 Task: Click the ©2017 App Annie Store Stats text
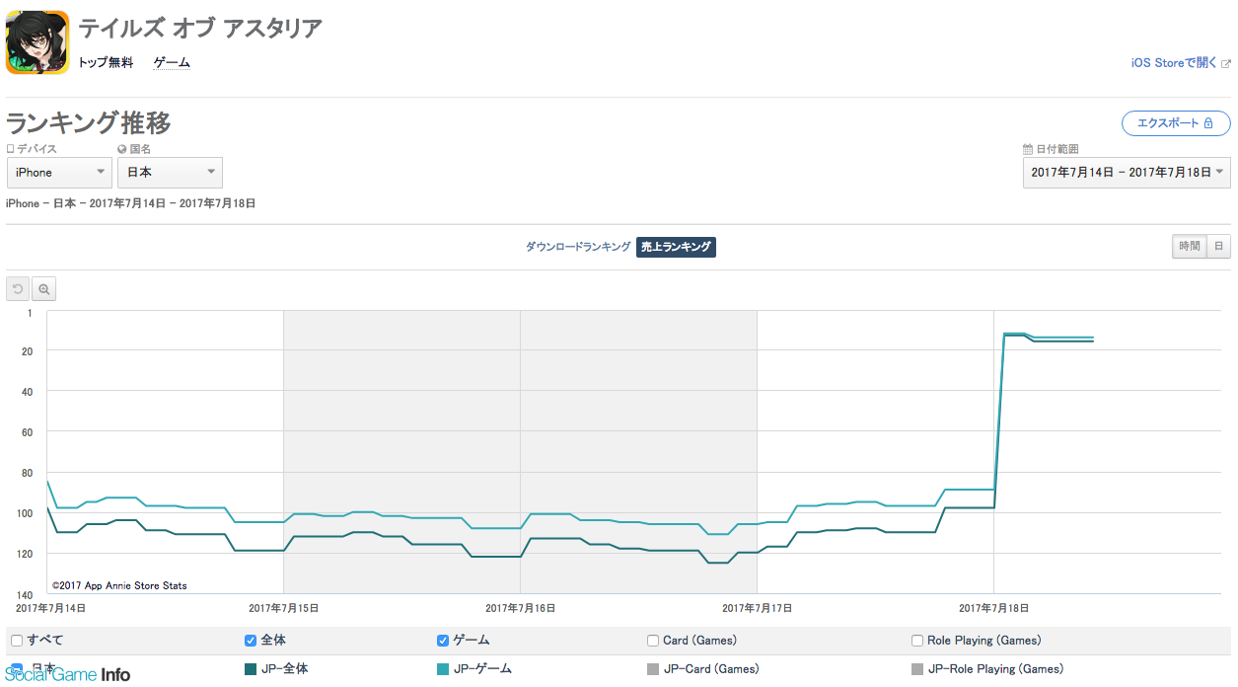[x=119, y=585]
